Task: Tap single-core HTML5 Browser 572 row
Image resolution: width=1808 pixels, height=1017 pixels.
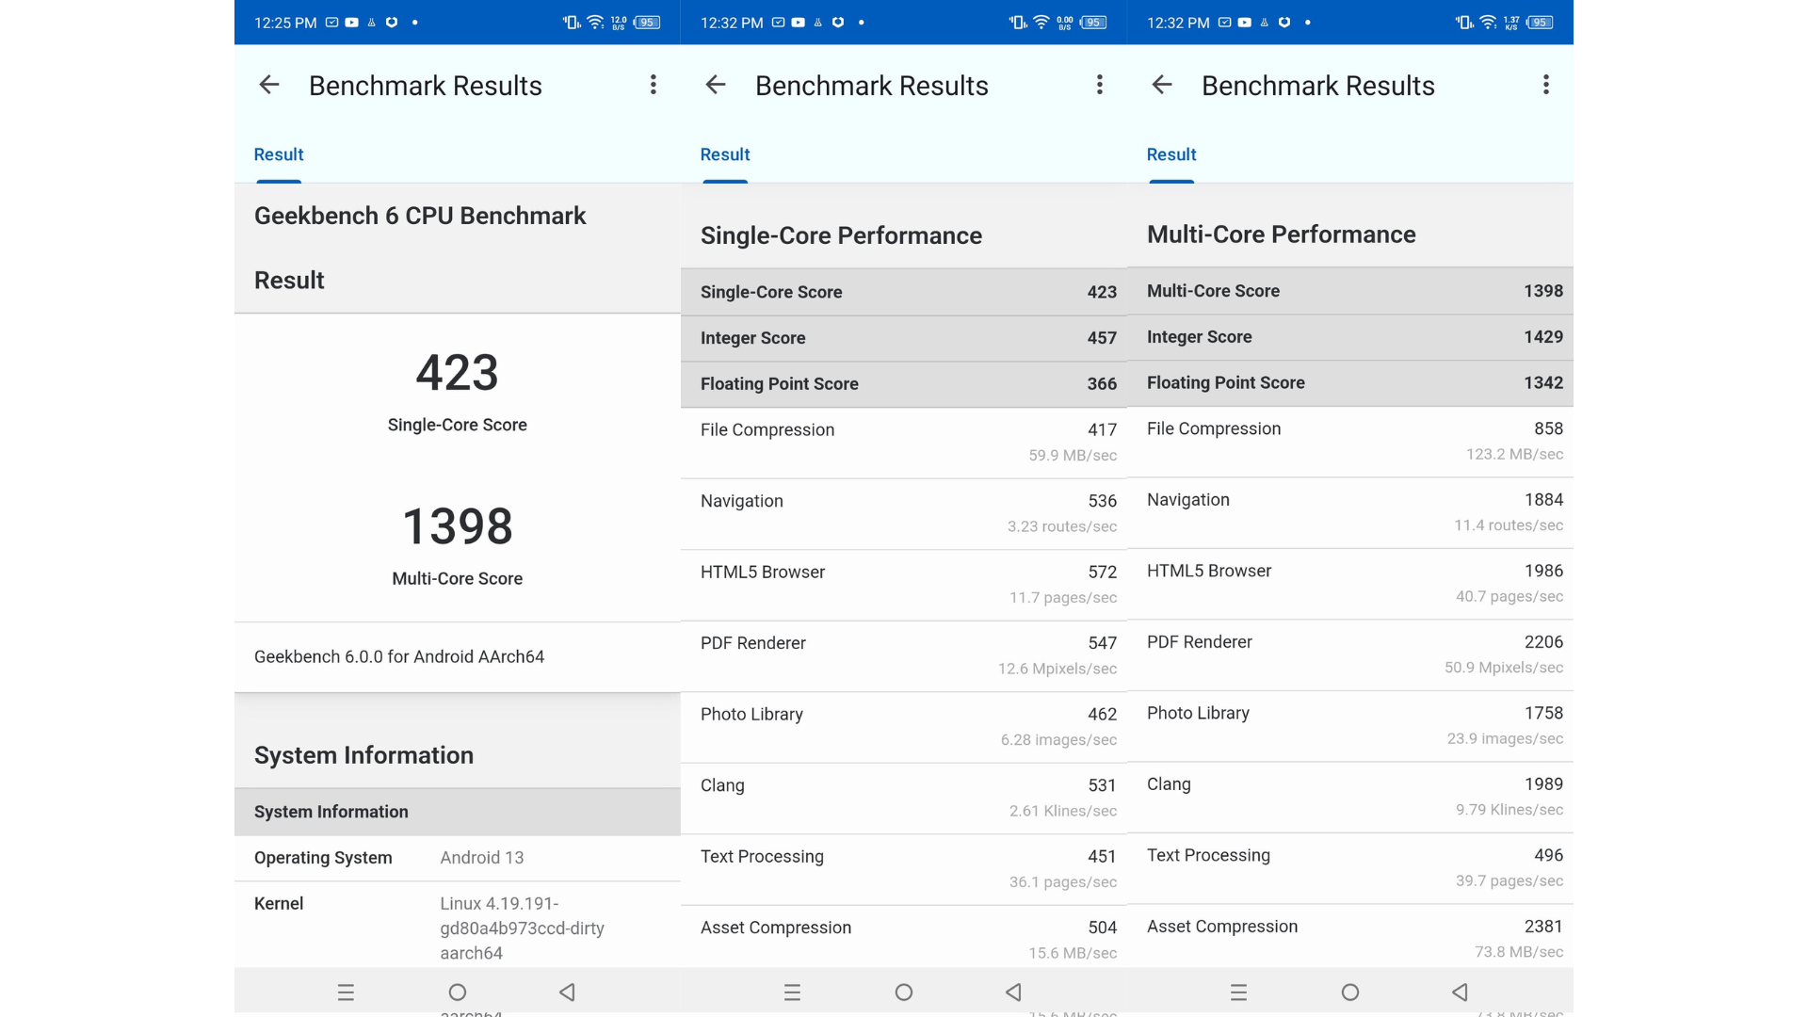Action: (904, 585)
